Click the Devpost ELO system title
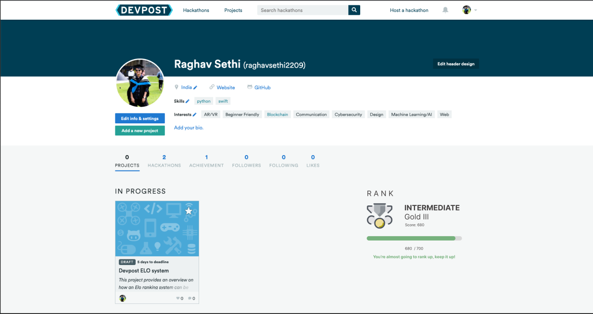 pyautogui.click(x=144, y=271)
